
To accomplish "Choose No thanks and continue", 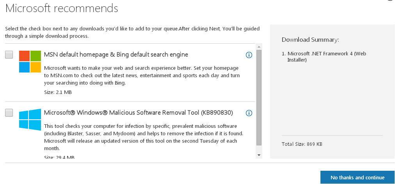I will 358,177.
